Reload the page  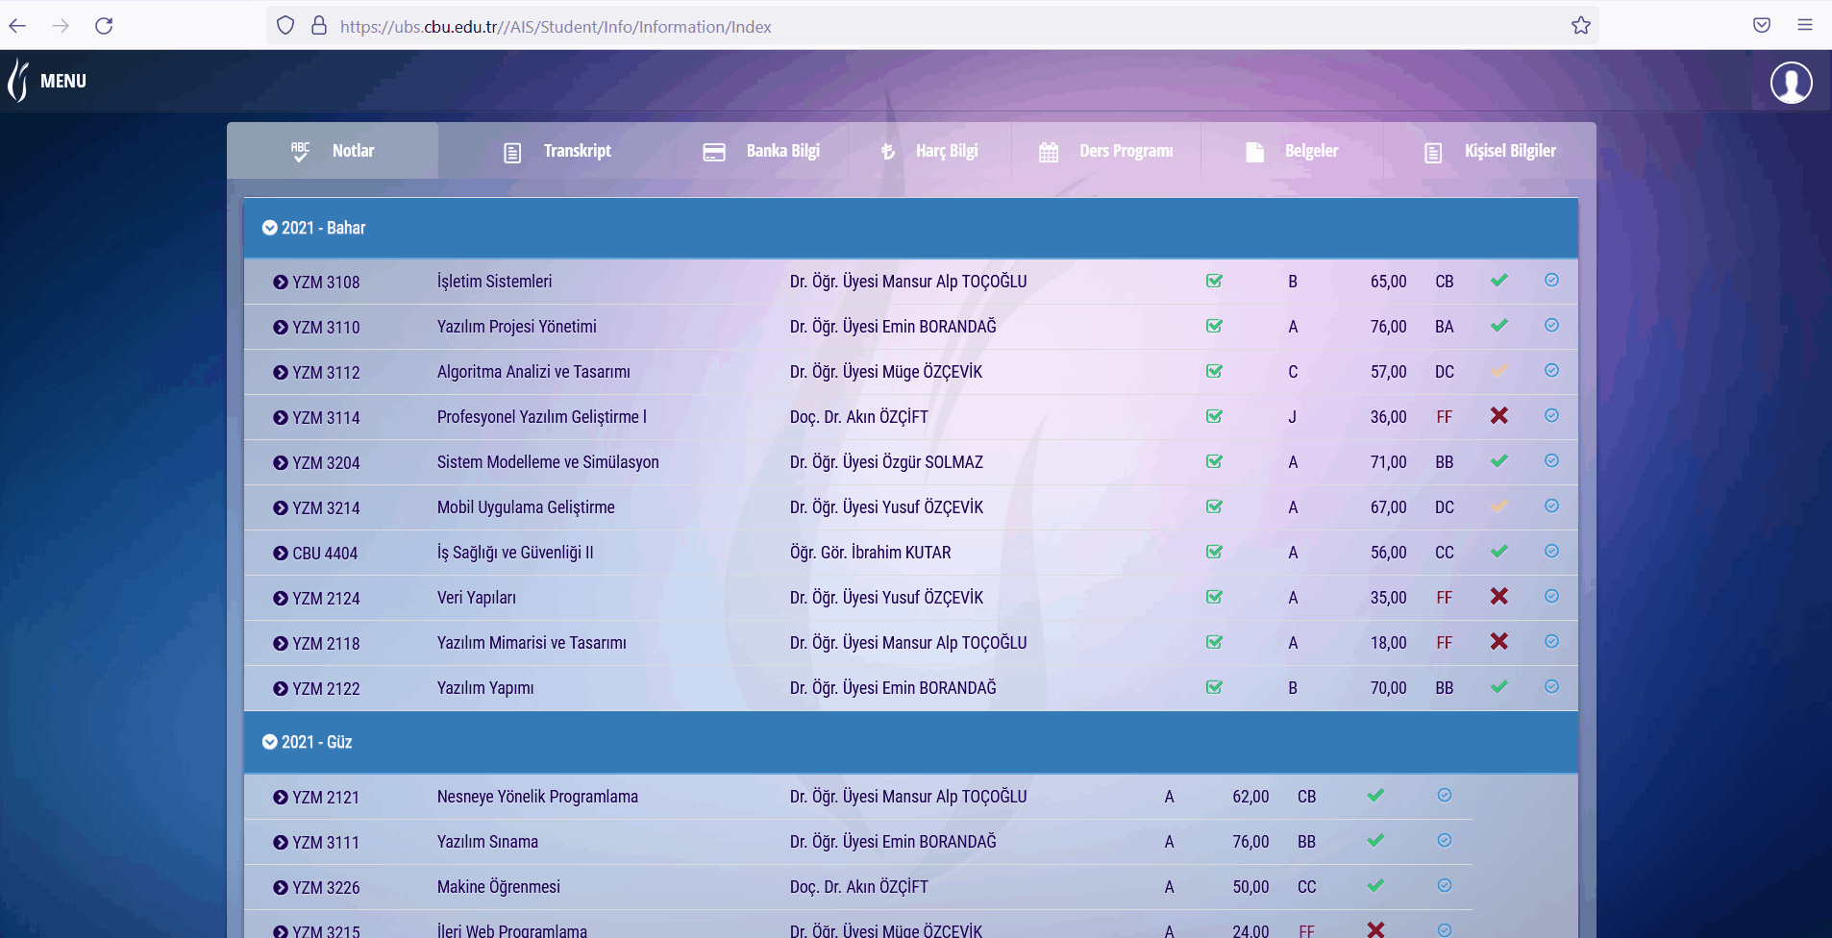106,26
